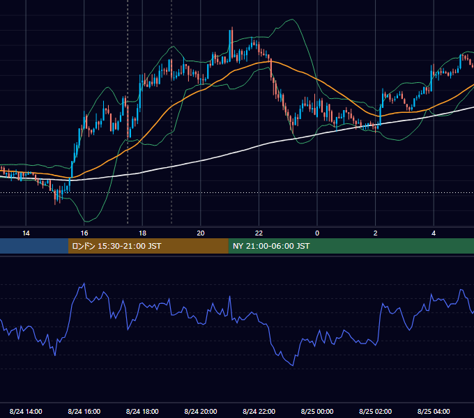Click the 8/24 14:00 time label
Image resolution: width=474 pixels, height=418 pixels.
click(26, 411)
